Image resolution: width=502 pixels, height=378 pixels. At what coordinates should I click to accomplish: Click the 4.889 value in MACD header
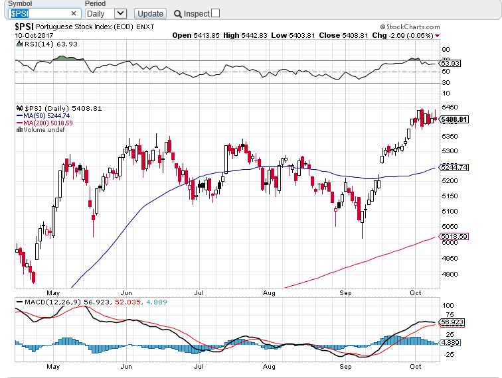(157, 302)
